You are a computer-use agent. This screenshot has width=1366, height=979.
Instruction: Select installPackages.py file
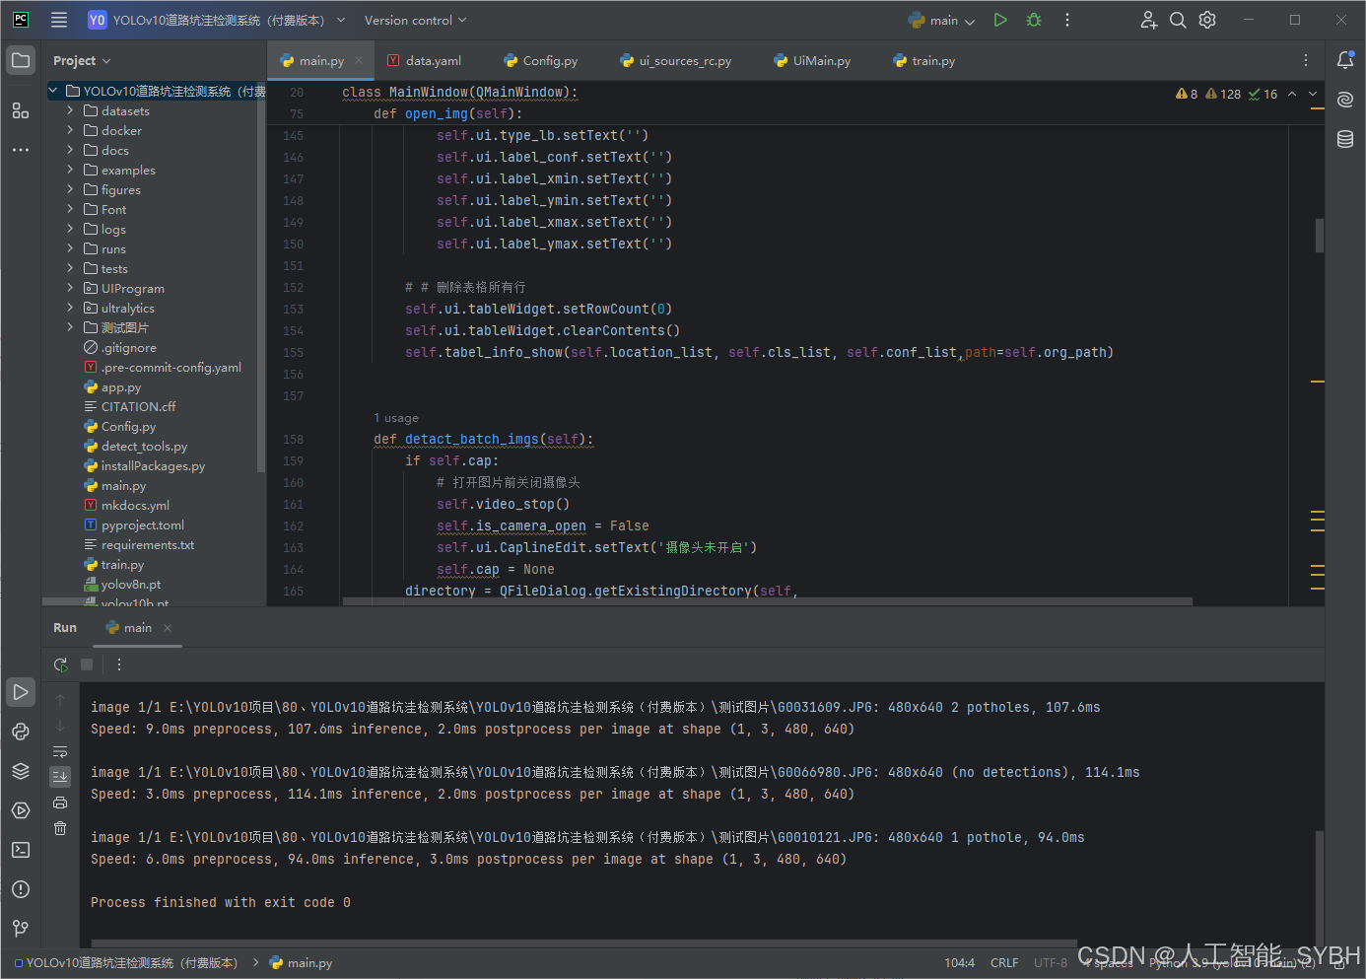153,465
